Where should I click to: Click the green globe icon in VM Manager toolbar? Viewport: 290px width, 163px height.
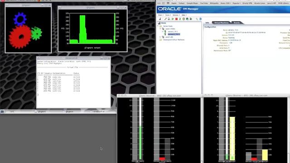point(187,19)
